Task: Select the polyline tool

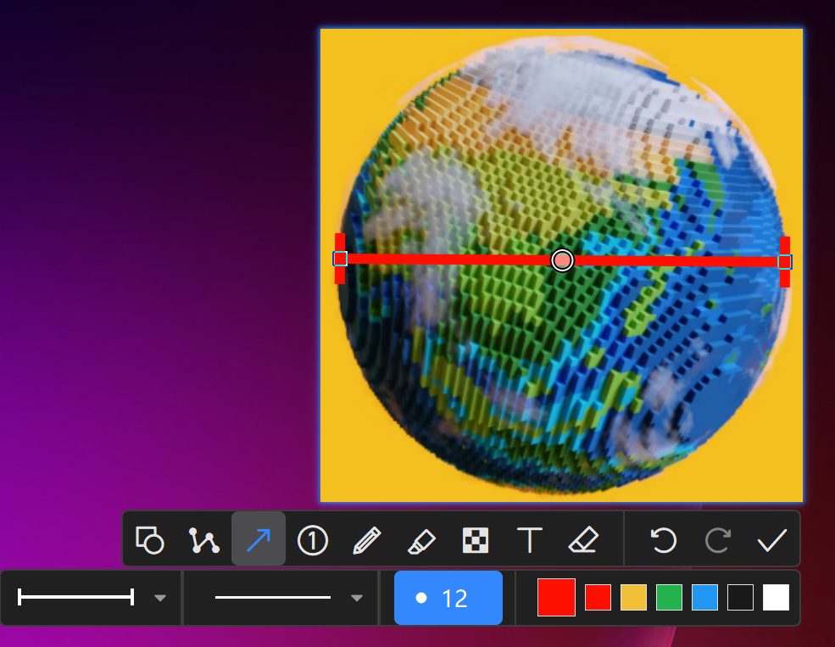Action: [204, 539]
